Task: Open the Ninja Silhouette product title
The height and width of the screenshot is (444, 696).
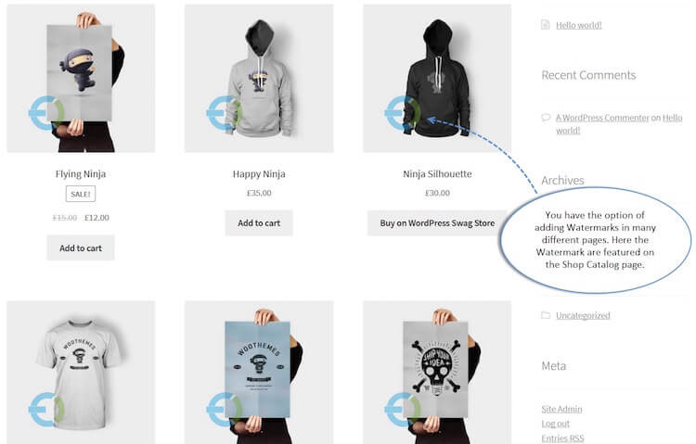Action: [437, 174]
